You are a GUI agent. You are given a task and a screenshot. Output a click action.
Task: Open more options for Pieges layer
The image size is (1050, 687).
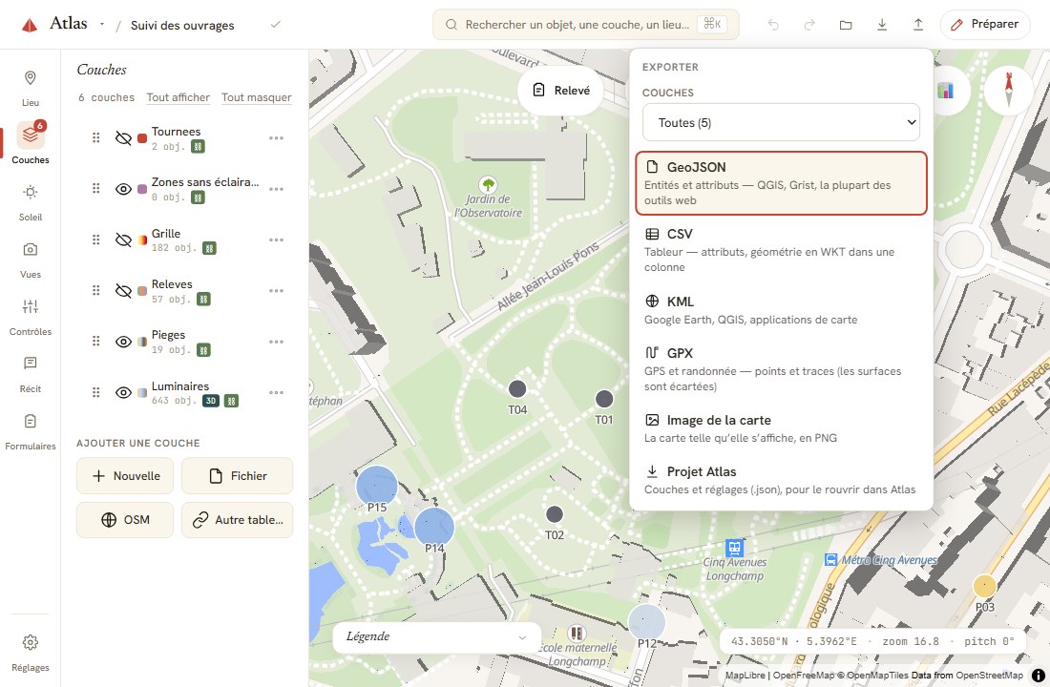276,342
